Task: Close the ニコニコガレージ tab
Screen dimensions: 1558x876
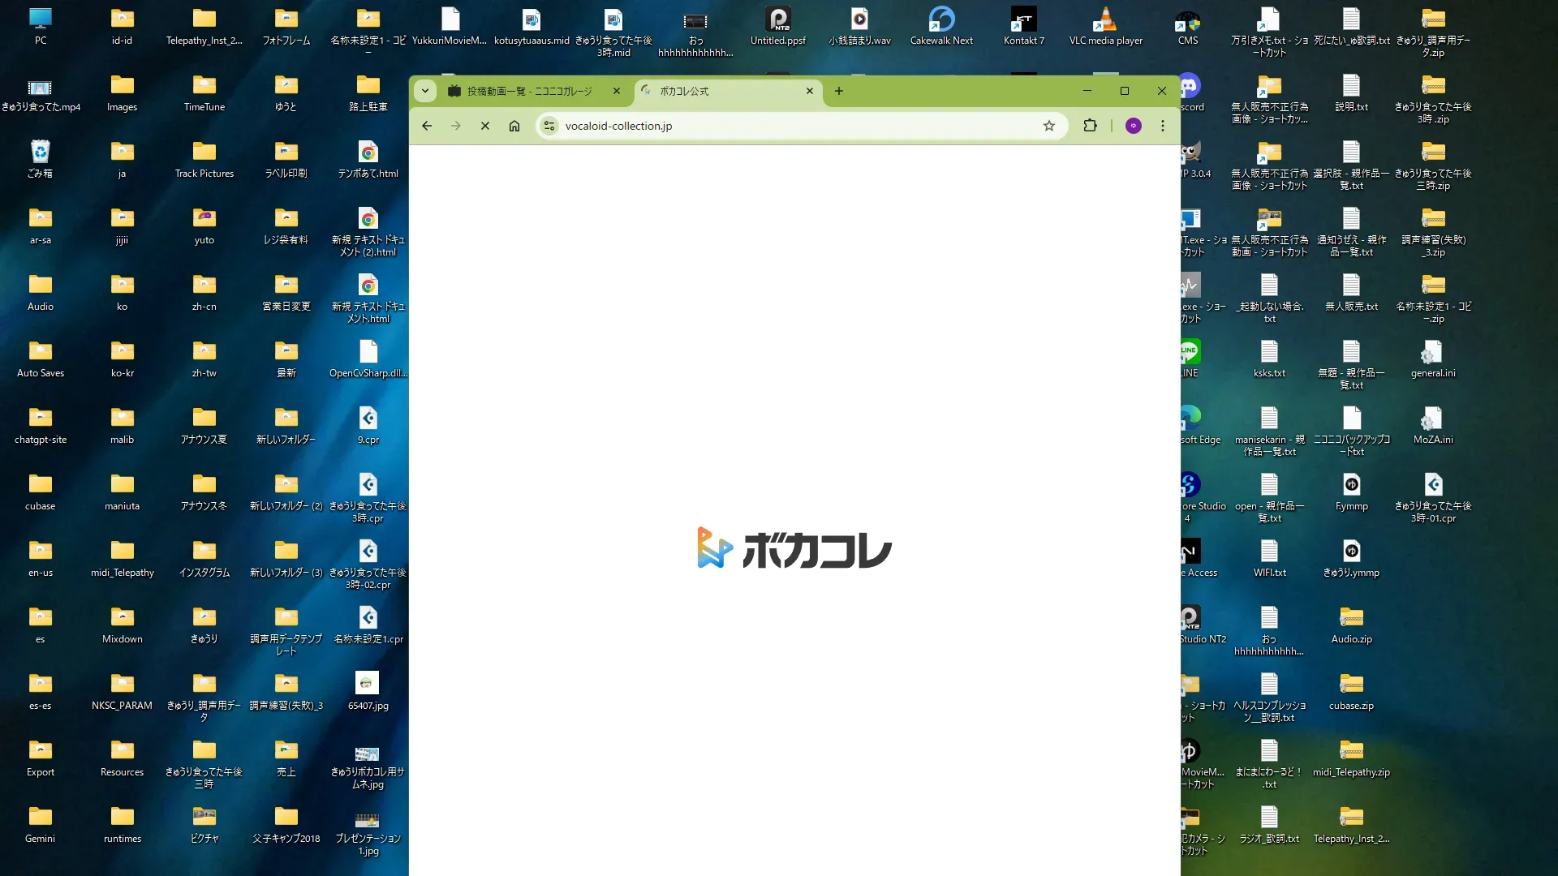Action: (x=617, y=91)
